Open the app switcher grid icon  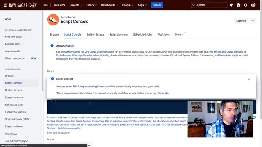(5, 5)
